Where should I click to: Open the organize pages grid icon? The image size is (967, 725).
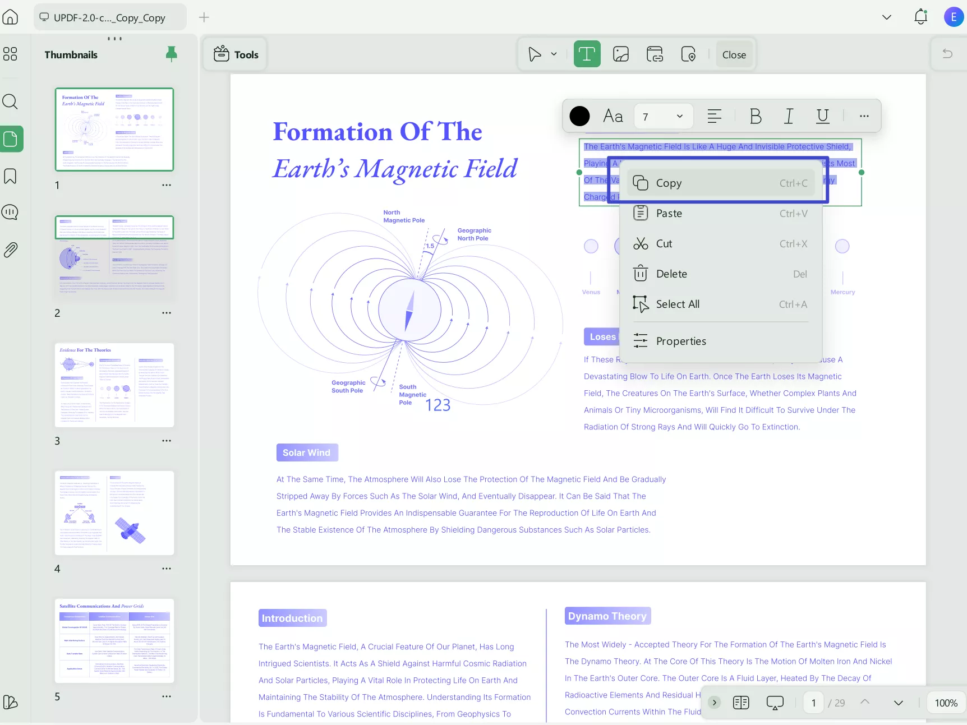click(x=10, y=54)
